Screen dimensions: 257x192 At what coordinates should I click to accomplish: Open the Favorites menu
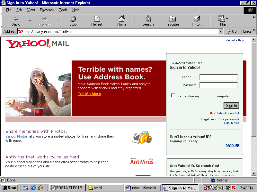point(47,10)
